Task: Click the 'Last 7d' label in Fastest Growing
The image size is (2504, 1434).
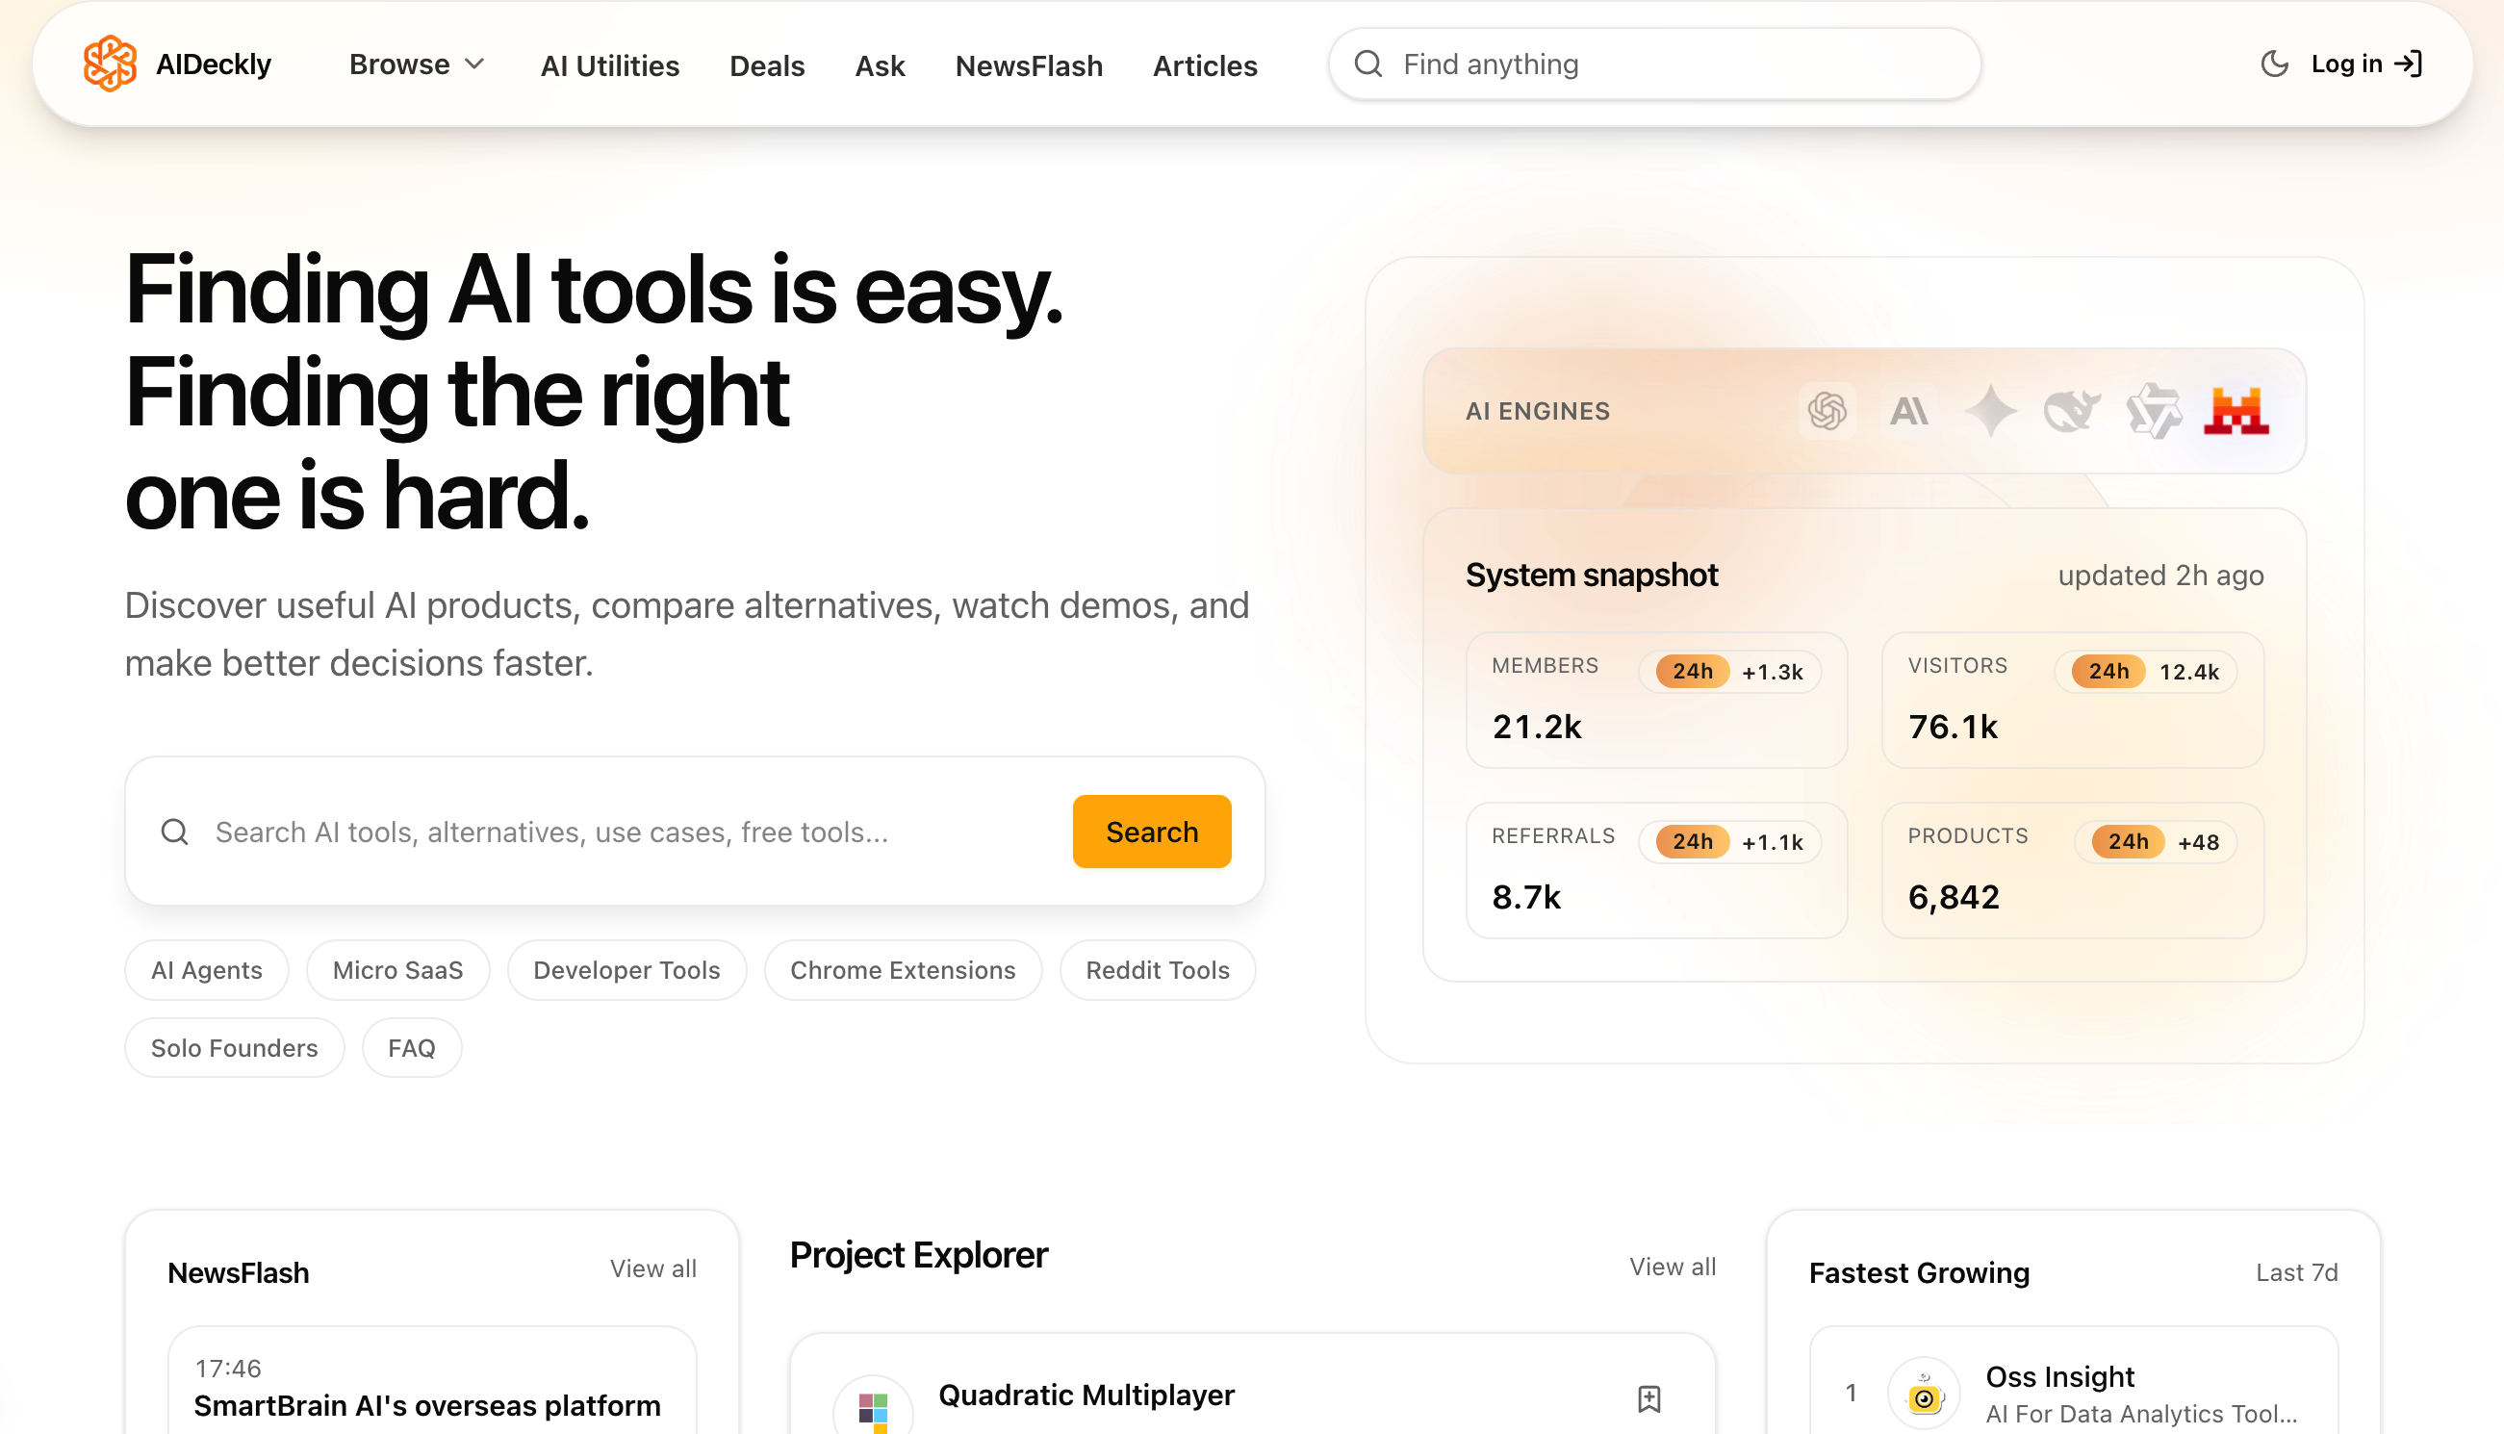Action: (x=2296, y=1273)
